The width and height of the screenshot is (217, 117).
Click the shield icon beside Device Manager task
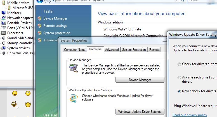(39, 18)
